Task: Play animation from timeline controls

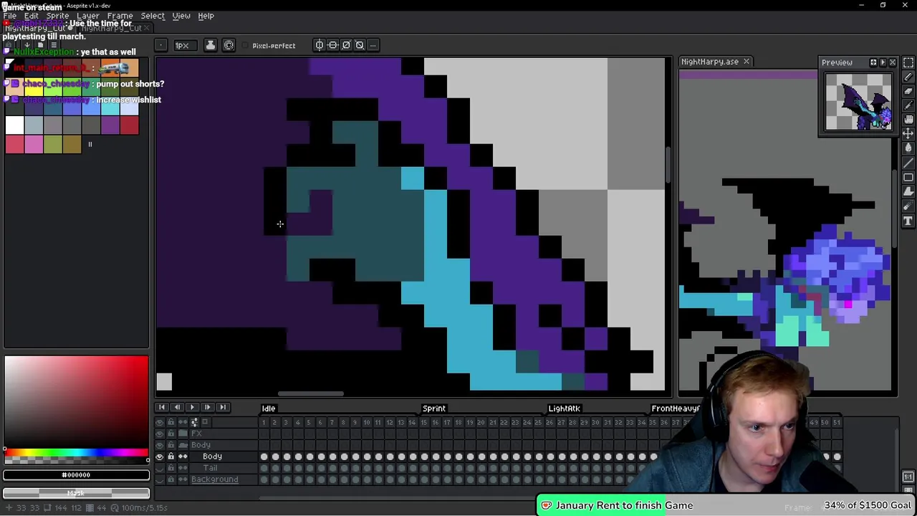Action: point(192,407)
